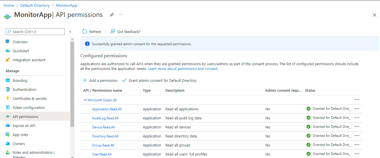The width and height of the screenshot is (380, 158).
Task: Click the Got feedback icon
Action: pos(113,32)
